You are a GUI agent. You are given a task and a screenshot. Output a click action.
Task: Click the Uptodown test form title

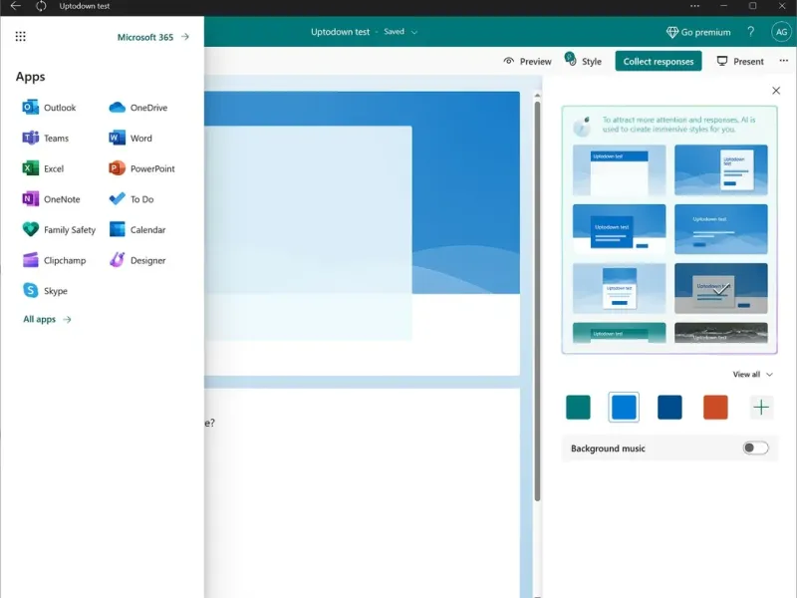340,32
